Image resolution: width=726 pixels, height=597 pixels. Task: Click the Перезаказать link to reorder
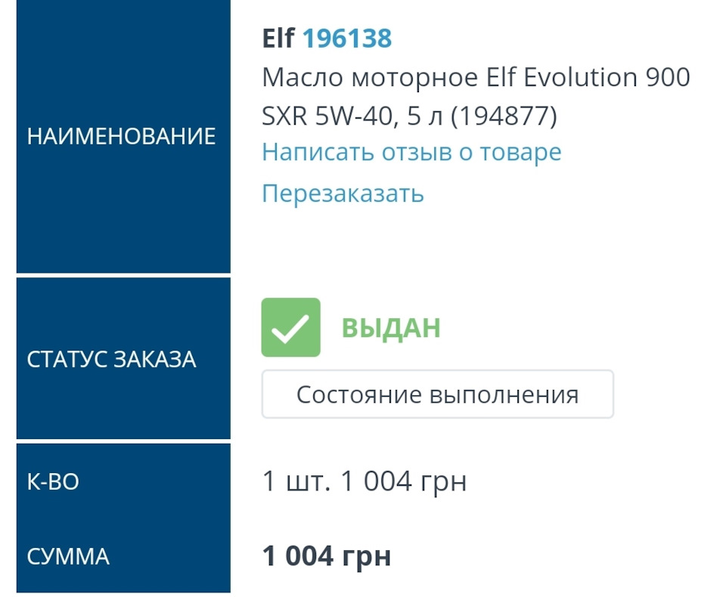[x=342, y=193]
